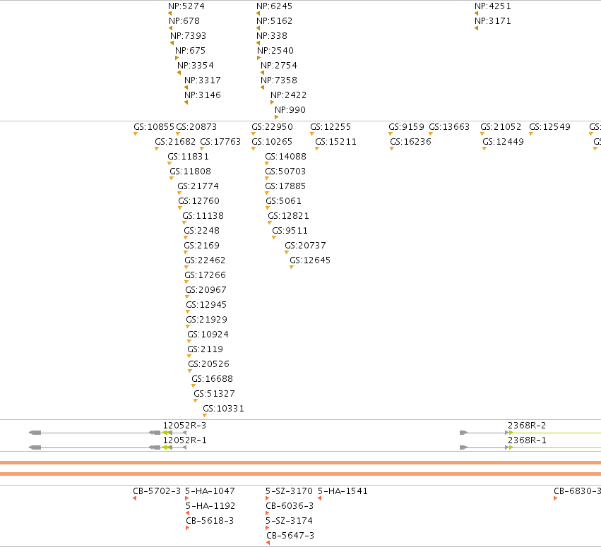The height and width of the screenshot is (547, 601).
Task: Select the CB-5702-3 insertion label
Action: (157, 491)
